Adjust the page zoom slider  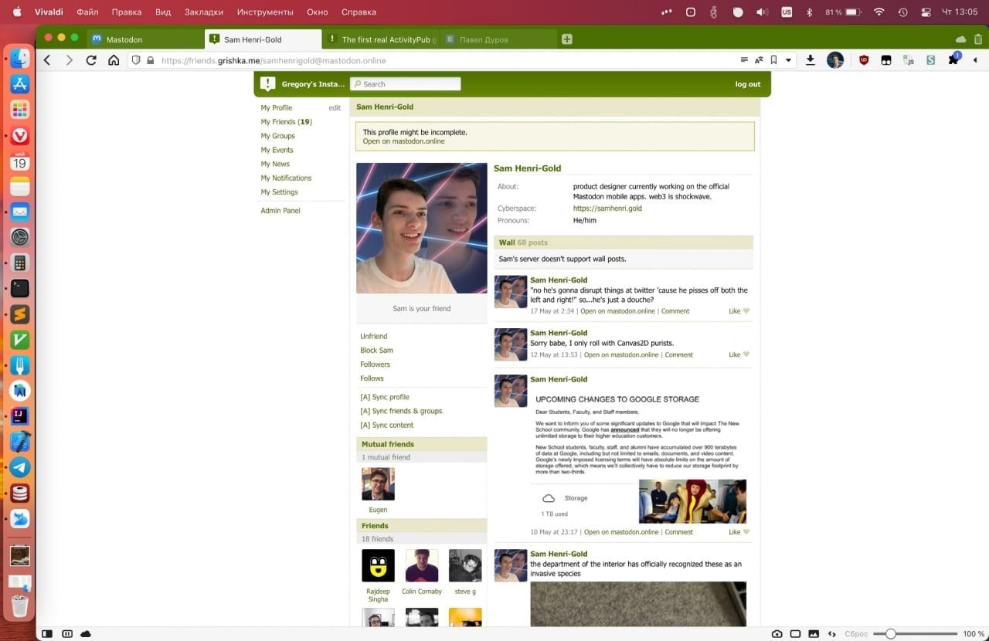click(891, 633)
